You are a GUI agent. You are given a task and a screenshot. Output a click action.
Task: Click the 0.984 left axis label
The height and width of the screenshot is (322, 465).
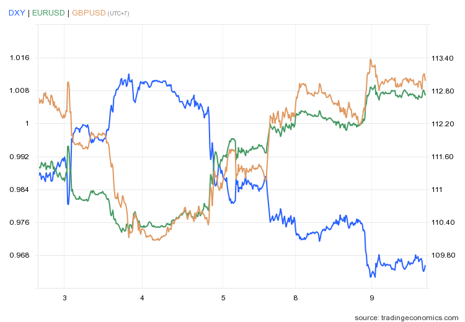[x=20, y=189]
